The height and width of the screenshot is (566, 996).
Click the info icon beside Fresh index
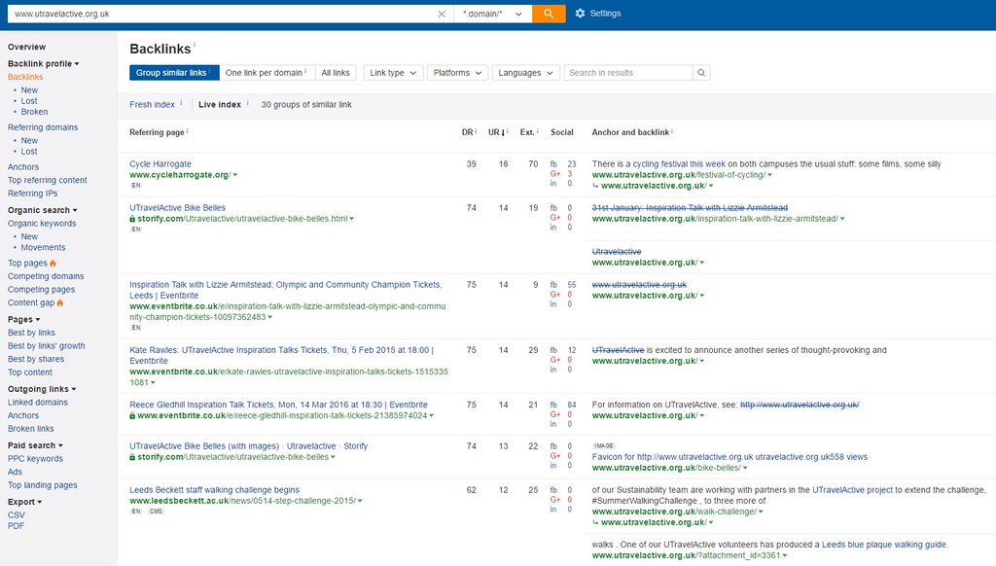181,103
